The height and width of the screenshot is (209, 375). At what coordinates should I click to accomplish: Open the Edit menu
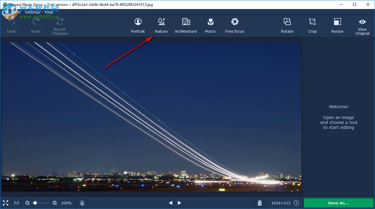coord(17,12)
